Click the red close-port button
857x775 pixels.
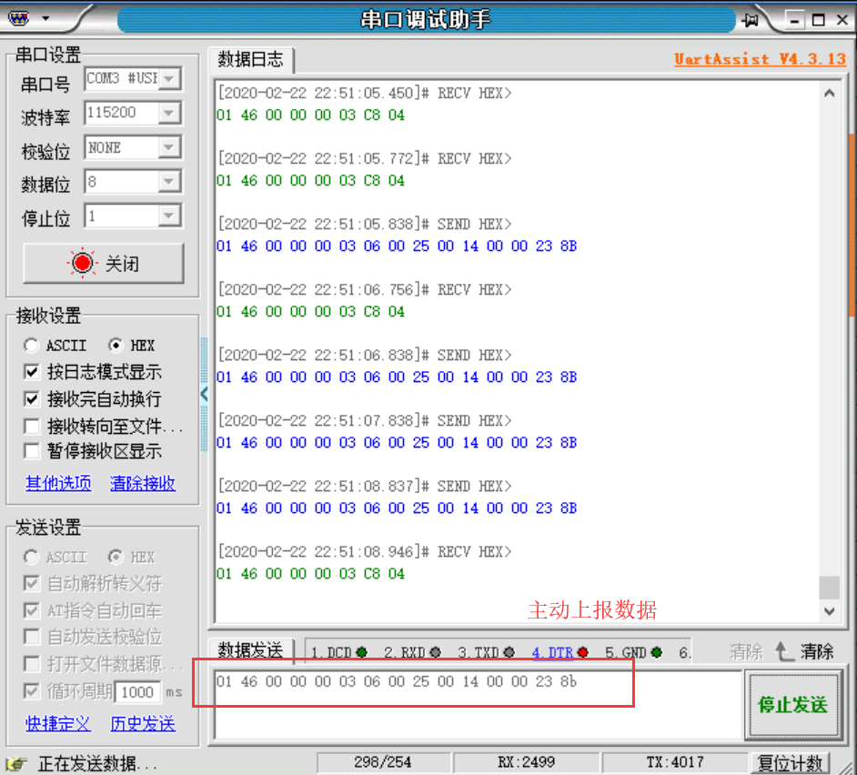point(103,264)
